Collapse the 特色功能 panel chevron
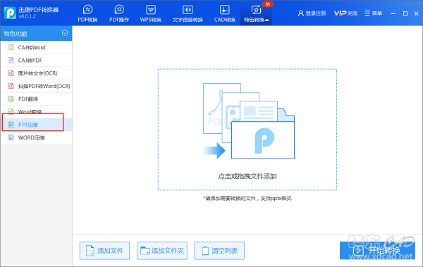This screenshot has width=423, height=267. (65, 33)
